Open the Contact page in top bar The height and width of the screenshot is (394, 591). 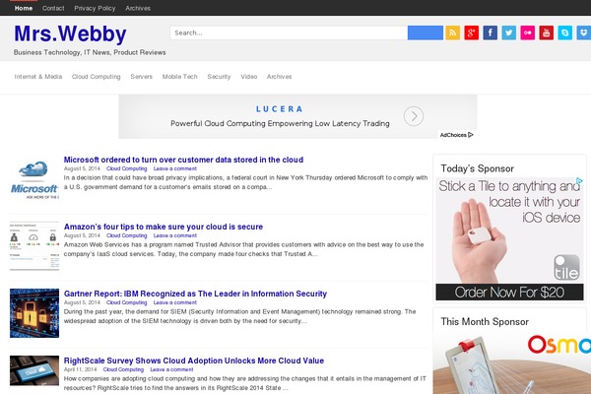click(53, 8)
